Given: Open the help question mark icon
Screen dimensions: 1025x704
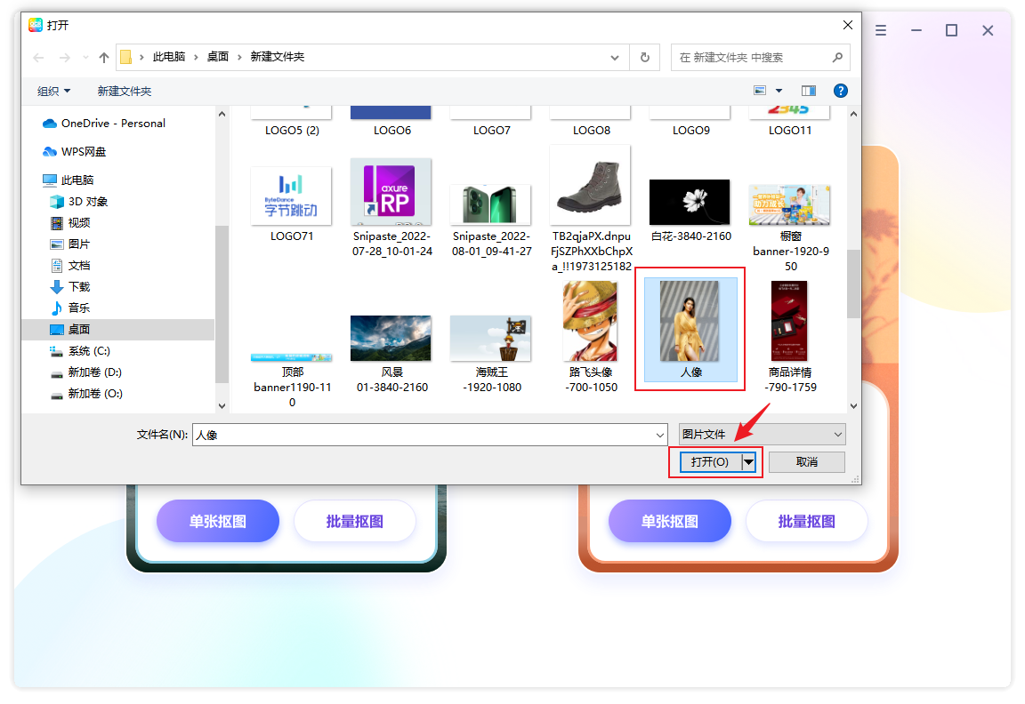Looking at the screenshot, I should tap(841, 91).
